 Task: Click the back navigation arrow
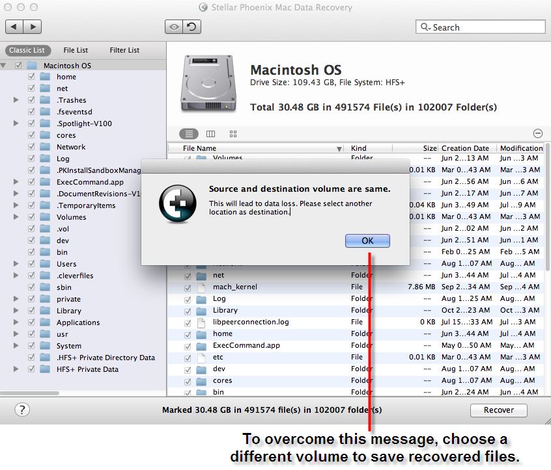point(14,27)
